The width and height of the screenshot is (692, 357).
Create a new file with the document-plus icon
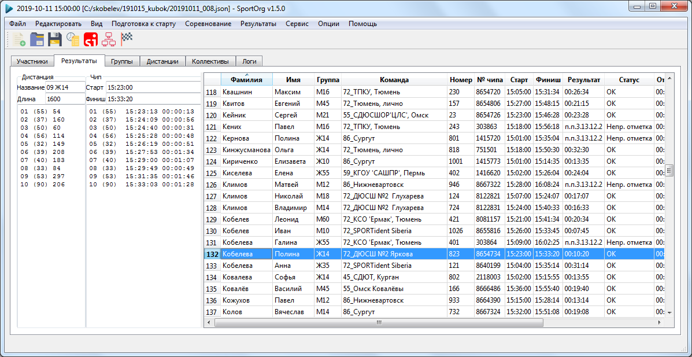point(19,40)
